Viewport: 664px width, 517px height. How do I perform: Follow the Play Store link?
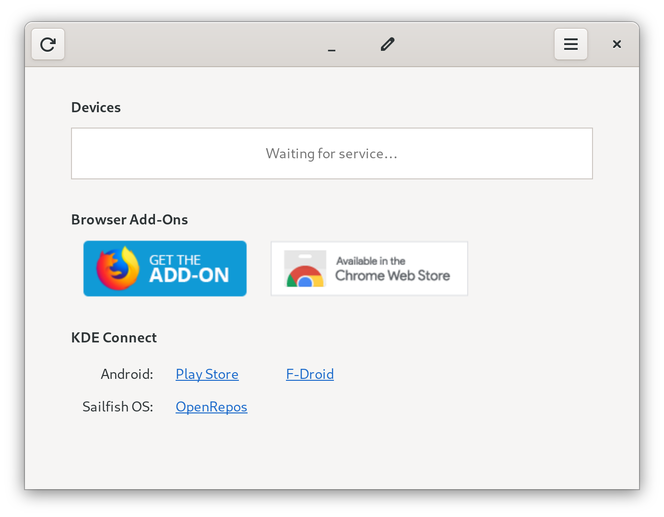207,374
